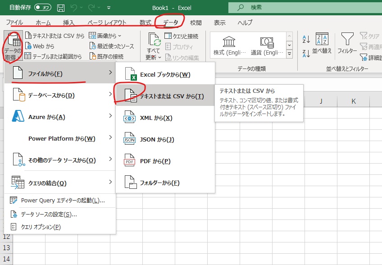The image size is (382, 265).
Task: Open Customize Quick Access Toolbar dropdown
Action: click(109, 8)
